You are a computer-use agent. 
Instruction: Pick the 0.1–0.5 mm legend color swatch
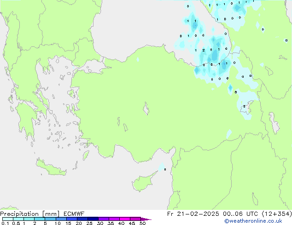coord(8,219)
